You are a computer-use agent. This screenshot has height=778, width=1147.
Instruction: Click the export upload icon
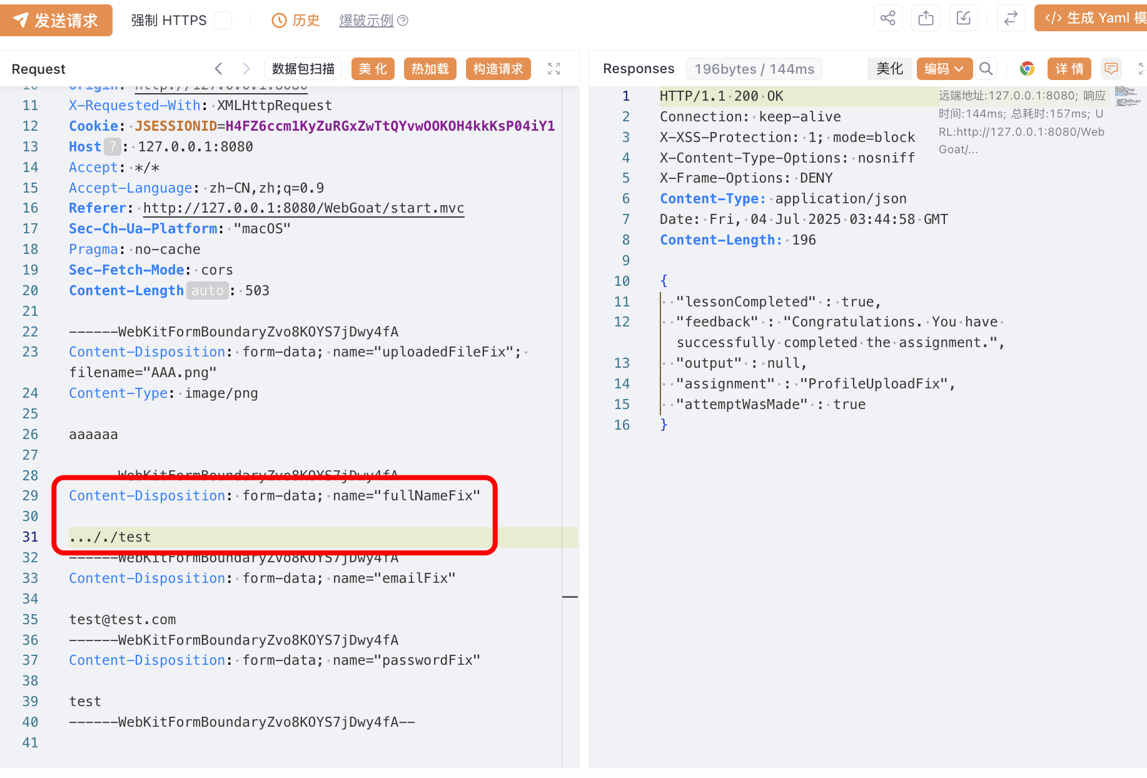click(x=926, y=18)
